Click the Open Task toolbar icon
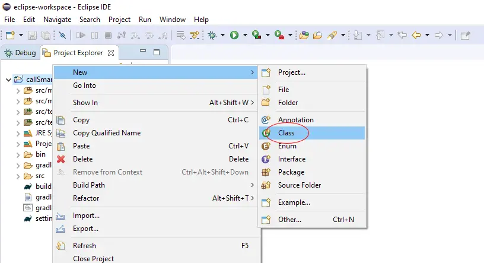Screen dimensions: 484x263 (318, 35)
